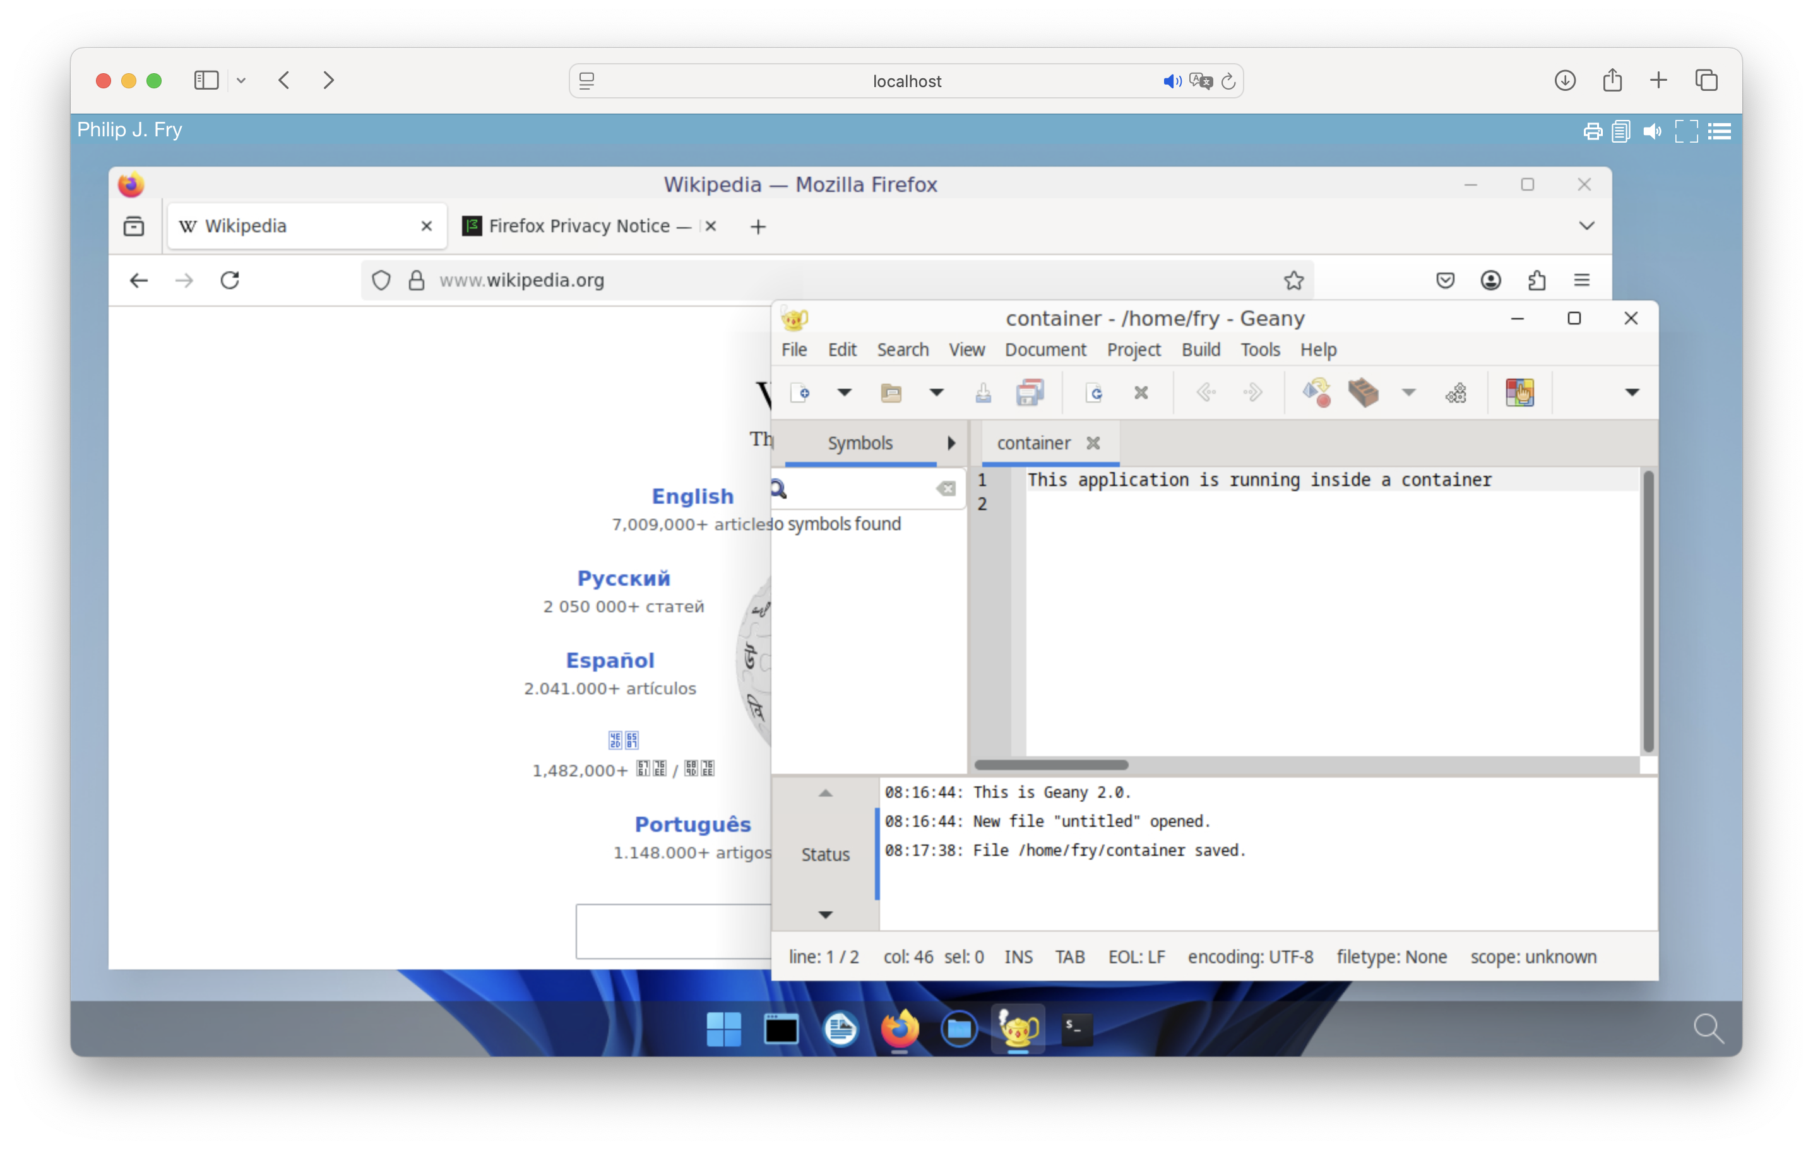Open the Document menu in Geany

click(x=1046, y=349)
